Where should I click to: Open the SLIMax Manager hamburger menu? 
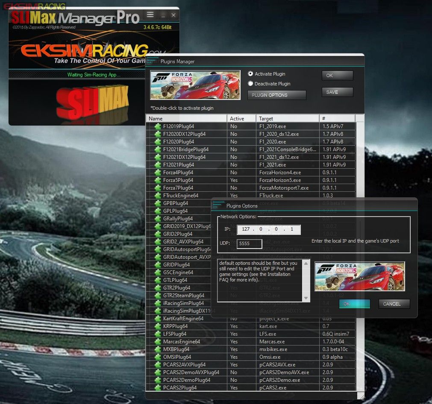click(x=150, y=15)
